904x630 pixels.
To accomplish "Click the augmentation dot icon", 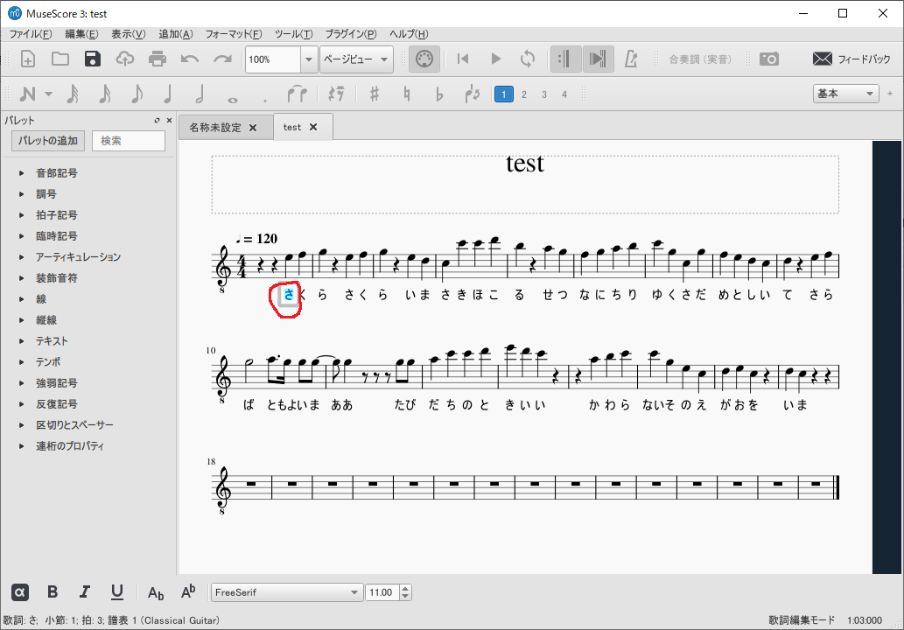I will [x=264, y=100].
